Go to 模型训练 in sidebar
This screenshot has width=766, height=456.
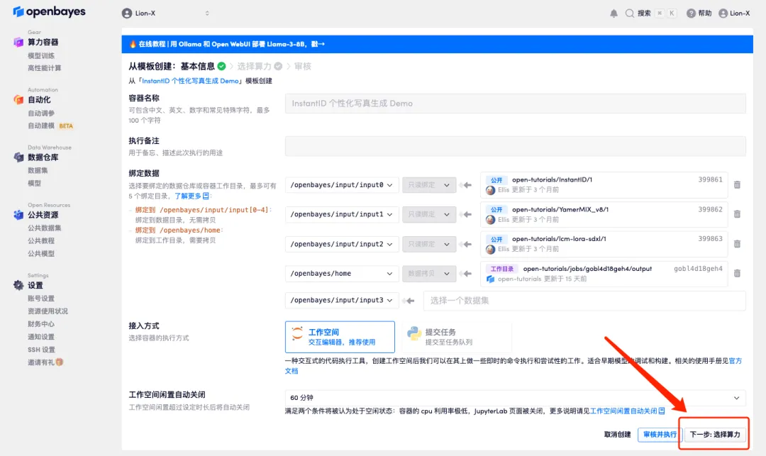click(41, 55)
